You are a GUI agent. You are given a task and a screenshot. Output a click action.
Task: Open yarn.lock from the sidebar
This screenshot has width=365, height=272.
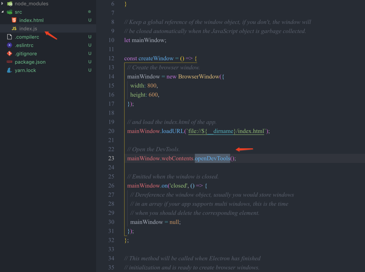[25, 70]
